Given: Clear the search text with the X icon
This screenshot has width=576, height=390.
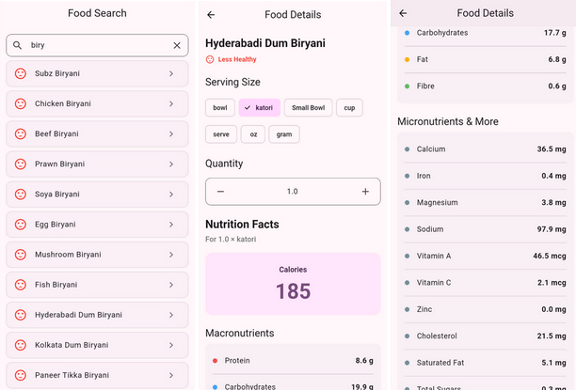Looking at the screenshot, I should (x=177, y=45).
